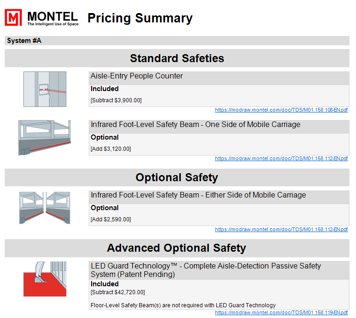Click the LED Guard red floor illustration
This screenshot has width=356, height=318.
pyautogui.click(x=45, y=279)
